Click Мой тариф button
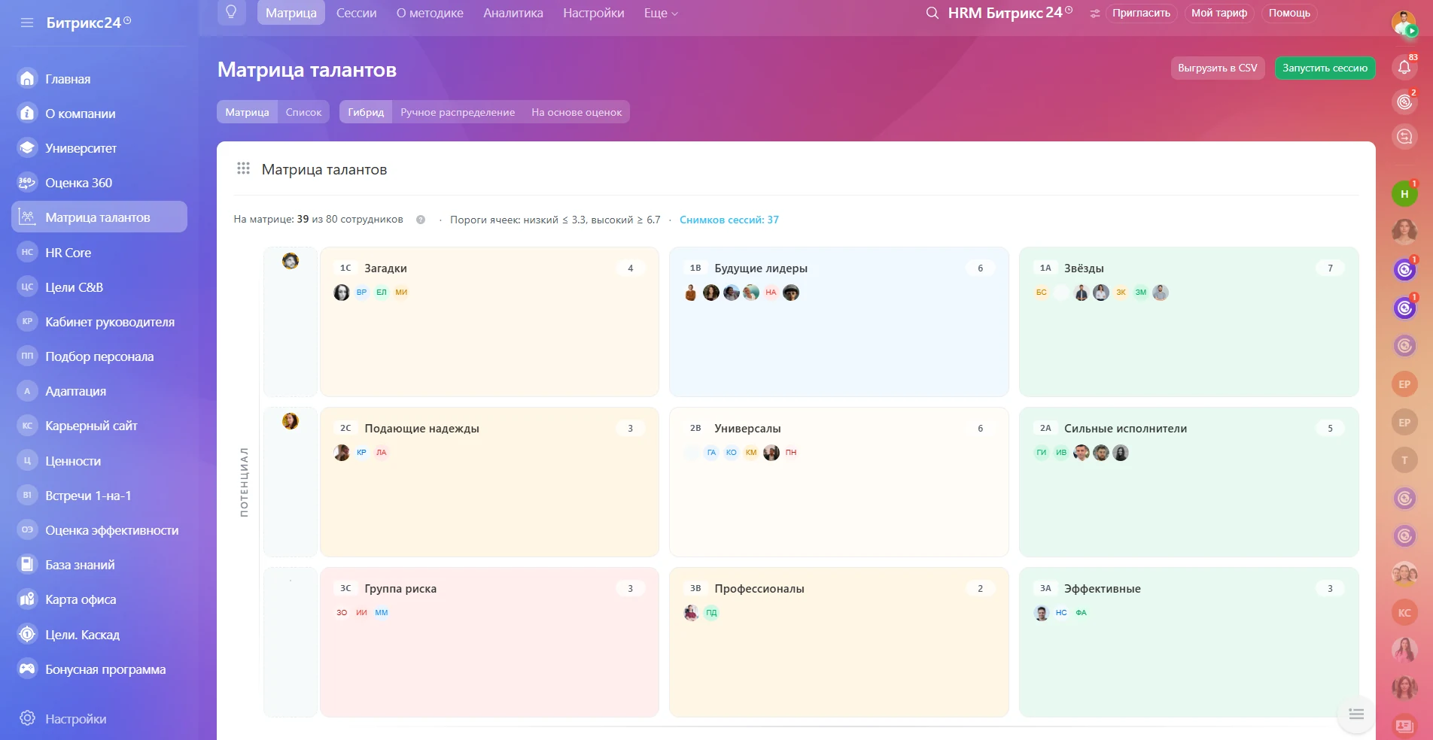 1219,13
